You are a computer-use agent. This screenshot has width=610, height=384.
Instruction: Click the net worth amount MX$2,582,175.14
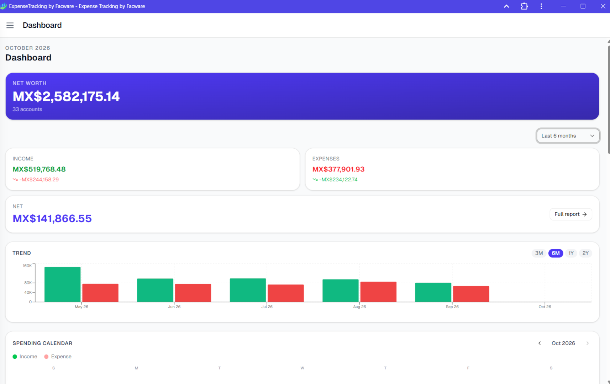[x=66, y=96]
